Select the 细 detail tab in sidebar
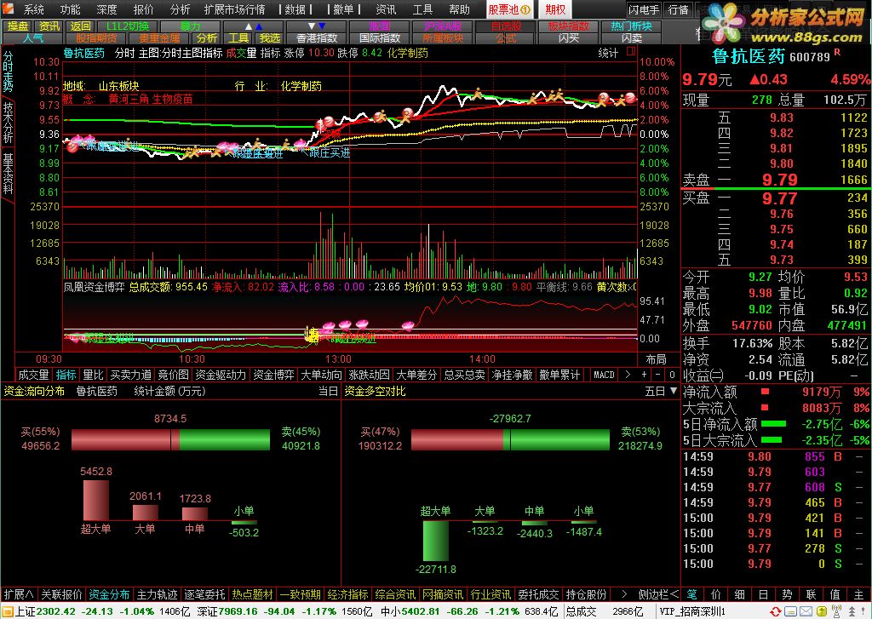The width and height of the screenshot is (872, 619). coord(740,594)
